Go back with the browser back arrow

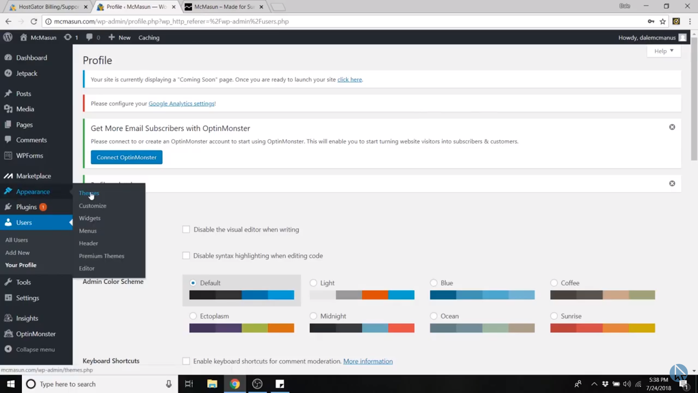pos(8,21)
